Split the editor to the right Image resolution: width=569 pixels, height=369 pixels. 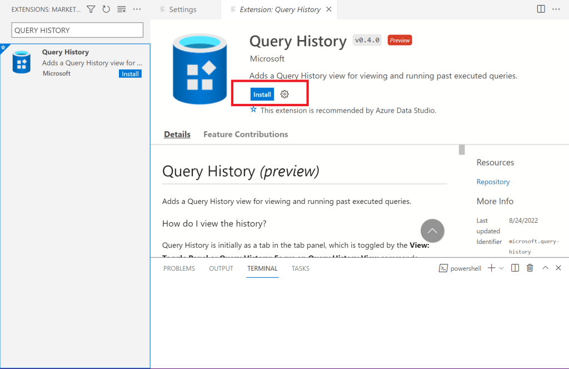[x=541, y=9]
